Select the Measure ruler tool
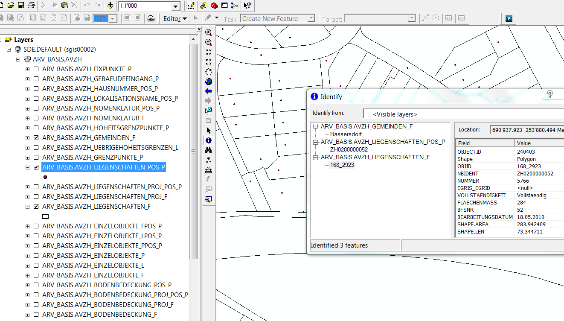Screen dimensions: 564x321 (x=209, y=170)
